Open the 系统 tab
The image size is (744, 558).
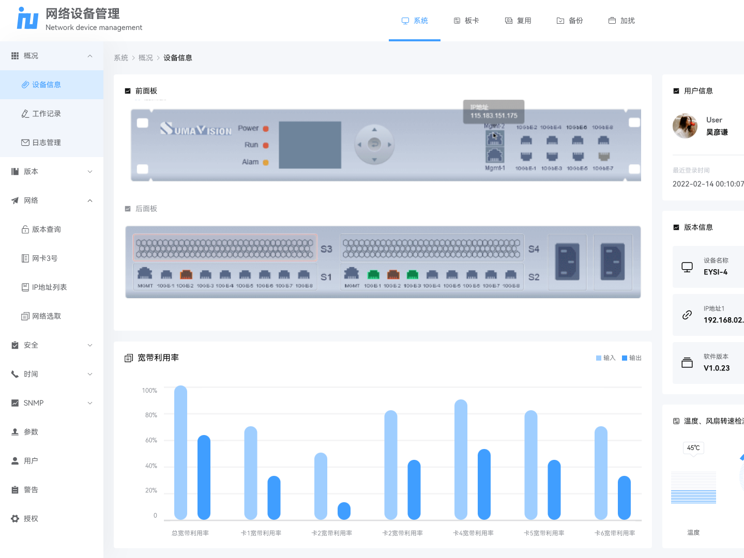click(415, 21)
